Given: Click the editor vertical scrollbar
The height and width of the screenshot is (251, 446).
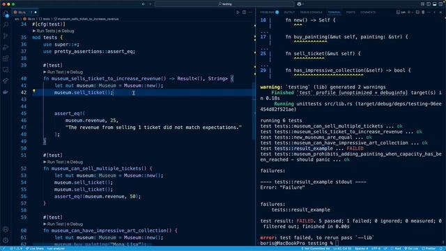Looking at the screenshot, I should tap(254, 111).
